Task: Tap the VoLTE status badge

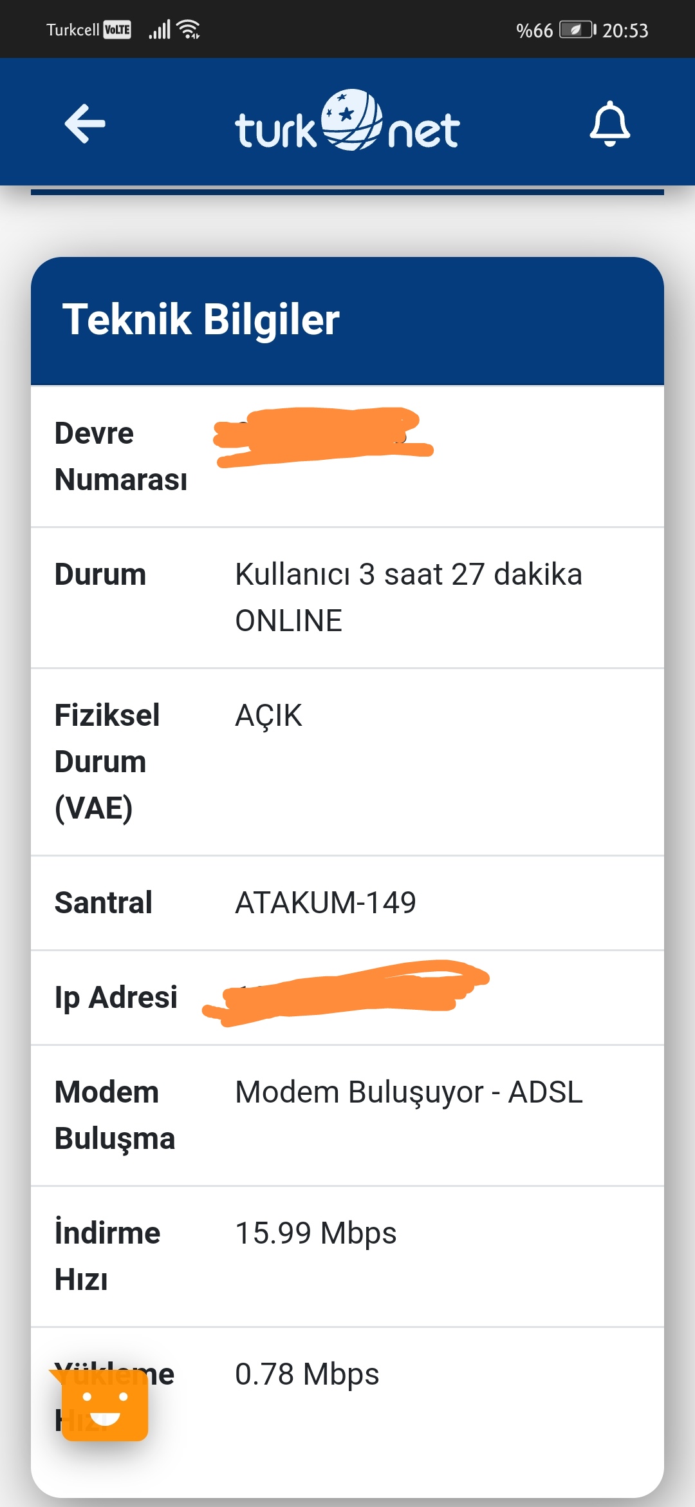Action: pyautogui.click(x=117, y=30)
